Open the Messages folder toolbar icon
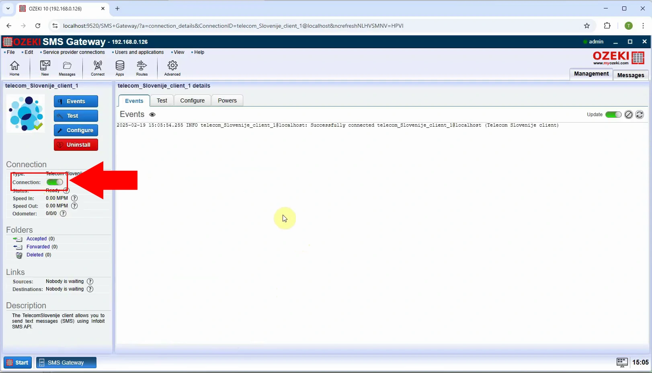The height and width of the screenshot is (373, 652). tap(67, 68)
